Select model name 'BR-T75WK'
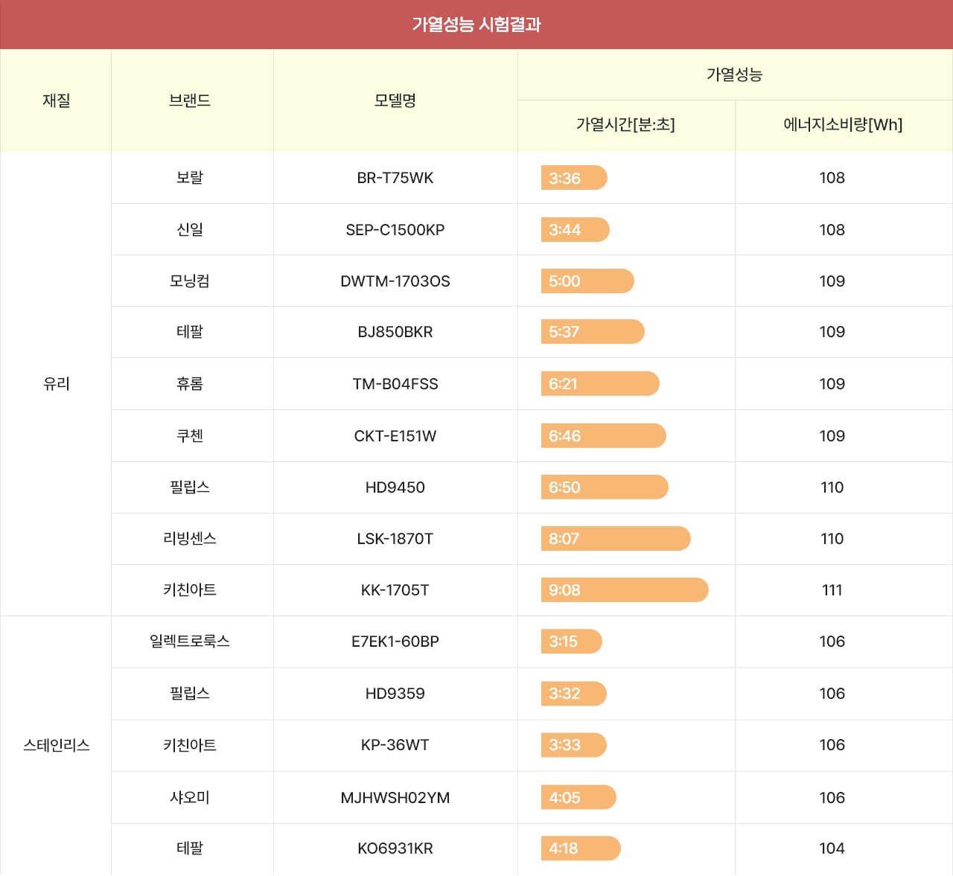Screen dimensions: 953x876 tap(395, 178)
